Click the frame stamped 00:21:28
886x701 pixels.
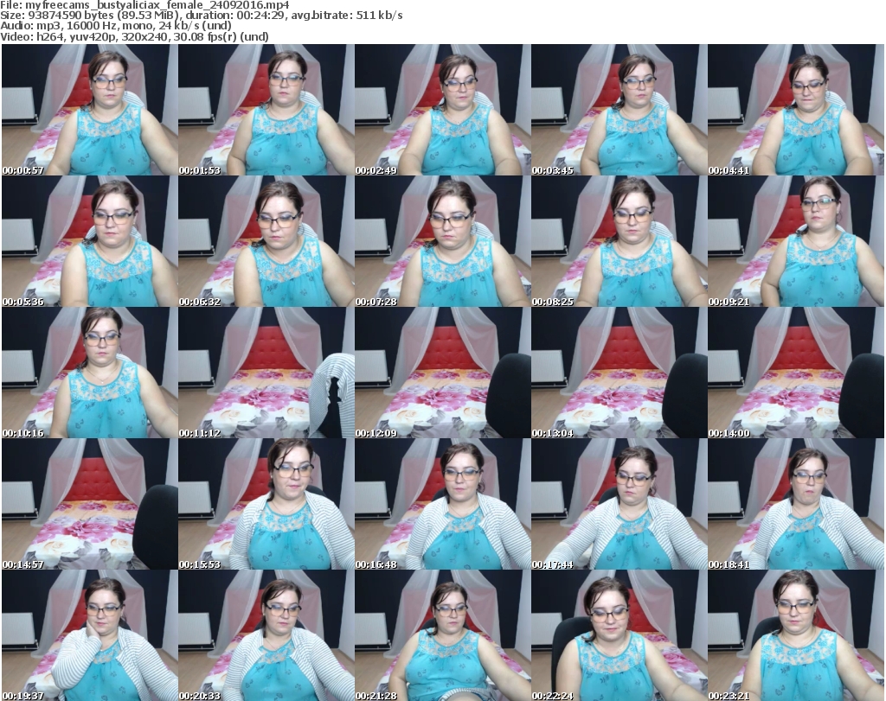443,635
